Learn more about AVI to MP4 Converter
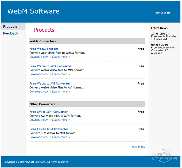182x168 pixels. pyautogui.click(x=61, y=120)
